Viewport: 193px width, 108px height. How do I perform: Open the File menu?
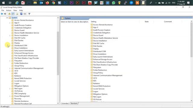(3, 10)
